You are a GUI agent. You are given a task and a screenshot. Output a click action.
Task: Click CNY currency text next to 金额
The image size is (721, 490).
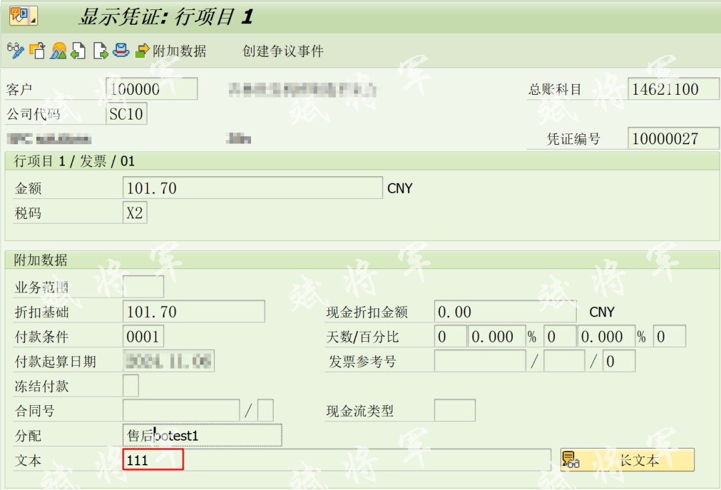tap(400, 188)
